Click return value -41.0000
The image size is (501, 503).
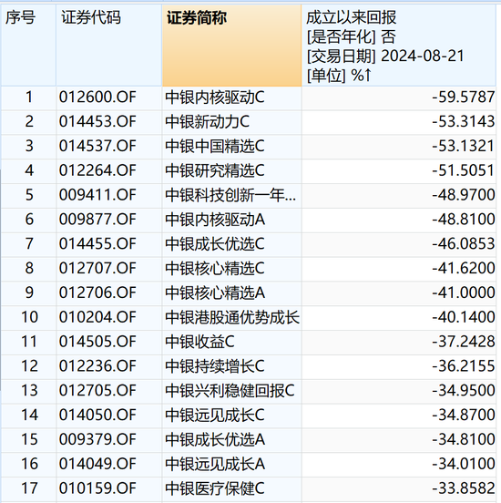click(x=464, y=293)
